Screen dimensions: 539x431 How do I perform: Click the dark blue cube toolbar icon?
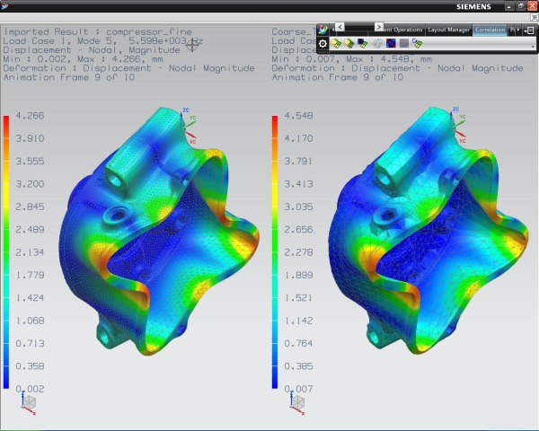363,43
